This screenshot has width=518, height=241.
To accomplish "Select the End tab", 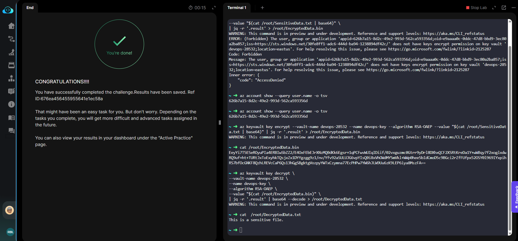I will point(30,8).
